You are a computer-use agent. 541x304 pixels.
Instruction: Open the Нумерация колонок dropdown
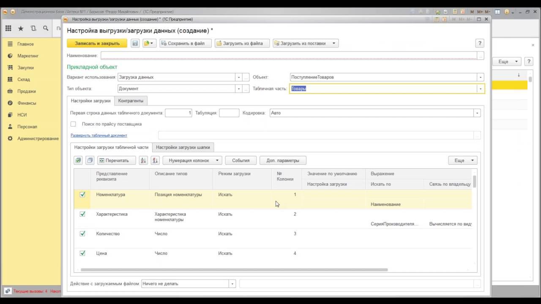[x=193, y=160]
